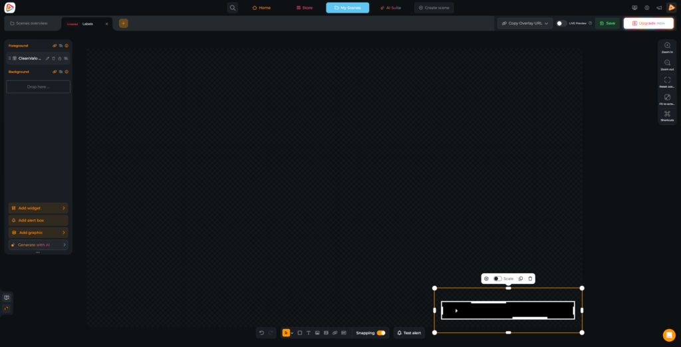Click the Test alert button
The height and width of the screenshot is (347, 681).
click(x=408, y=332)
